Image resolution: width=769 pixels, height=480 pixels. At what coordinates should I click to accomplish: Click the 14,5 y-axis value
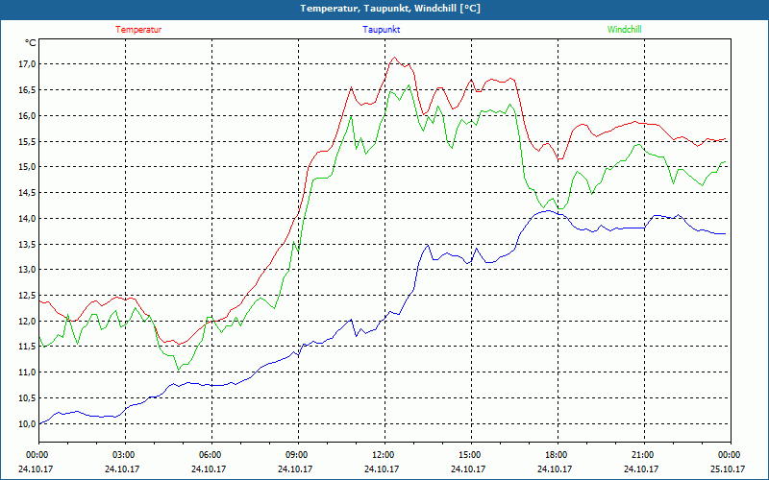click(27, 193)
